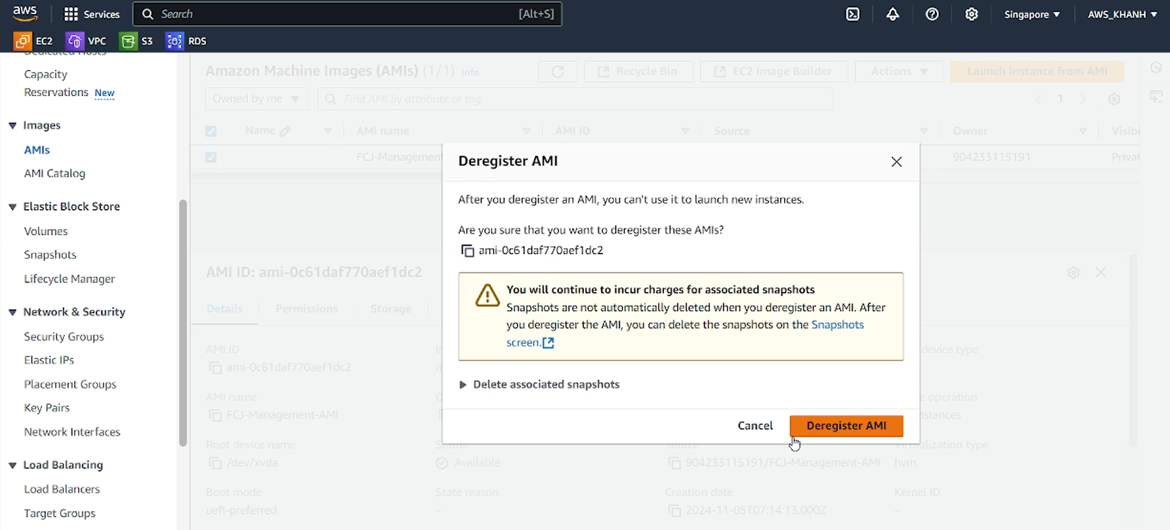Open the help question mark icon
Image resolution: width=1170 pixels, height=530 pixels.
point(932,14)
